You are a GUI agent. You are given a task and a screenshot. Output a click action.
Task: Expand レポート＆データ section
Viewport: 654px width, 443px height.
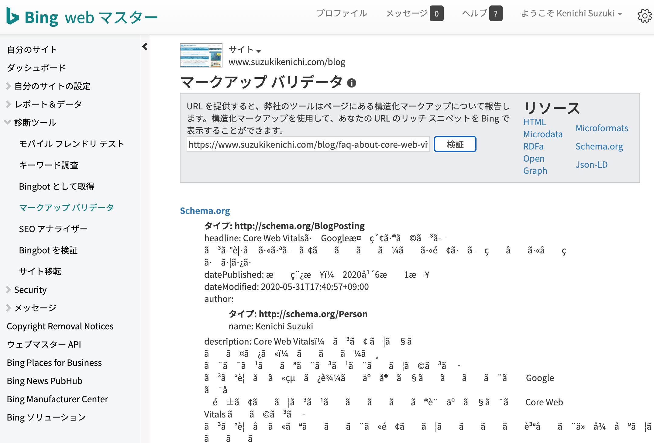click(x=9, y=104)
